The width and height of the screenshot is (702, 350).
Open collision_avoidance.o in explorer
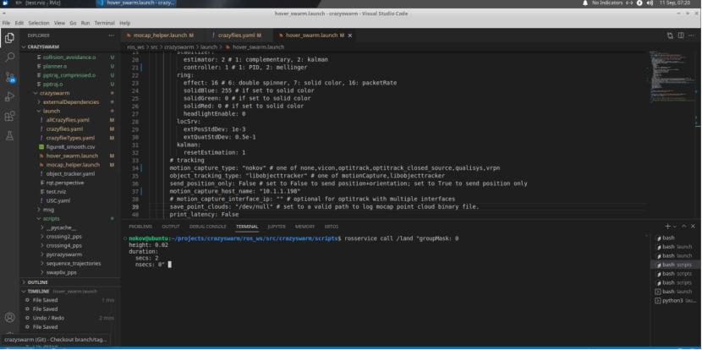tap(70, 57)
